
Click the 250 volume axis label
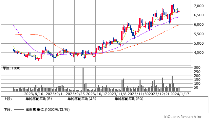pyautogui.click(x=197, y=72)
